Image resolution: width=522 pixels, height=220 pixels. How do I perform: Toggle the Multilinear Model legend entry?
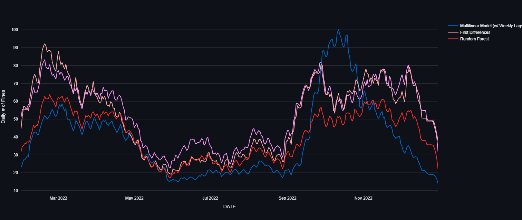coord(485,26)
